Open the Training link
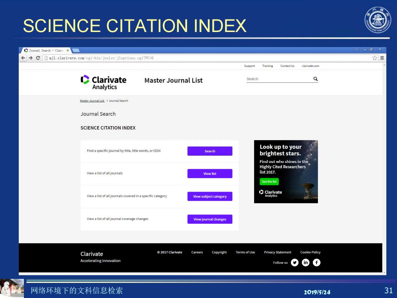This screenshot has width=397, height=298. (x=267, y=66)
